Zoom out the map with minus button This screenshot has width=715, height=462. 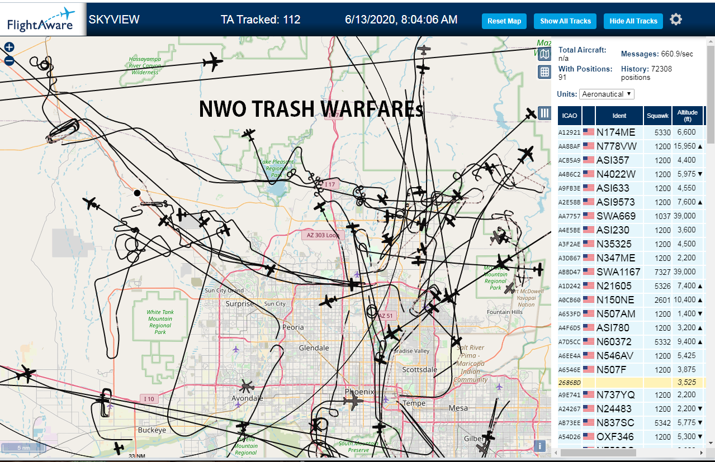[9, 60]
